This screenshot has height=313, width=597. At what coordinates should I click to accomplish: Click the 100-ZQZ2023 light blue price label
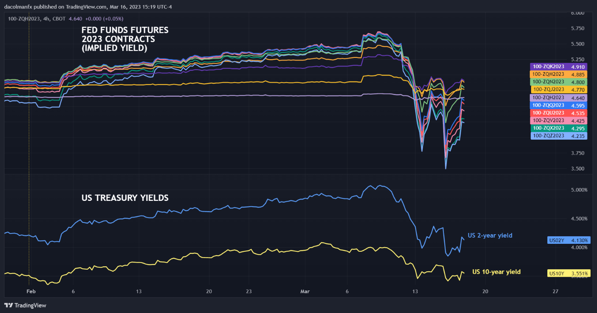[559, 136]
